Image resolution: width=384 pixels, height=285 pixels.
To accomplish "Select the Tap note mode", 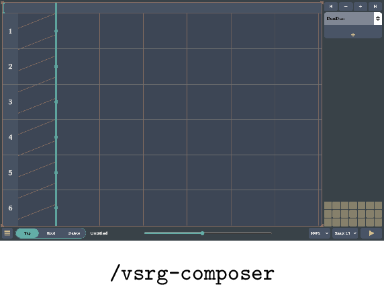I will [27, 233].
